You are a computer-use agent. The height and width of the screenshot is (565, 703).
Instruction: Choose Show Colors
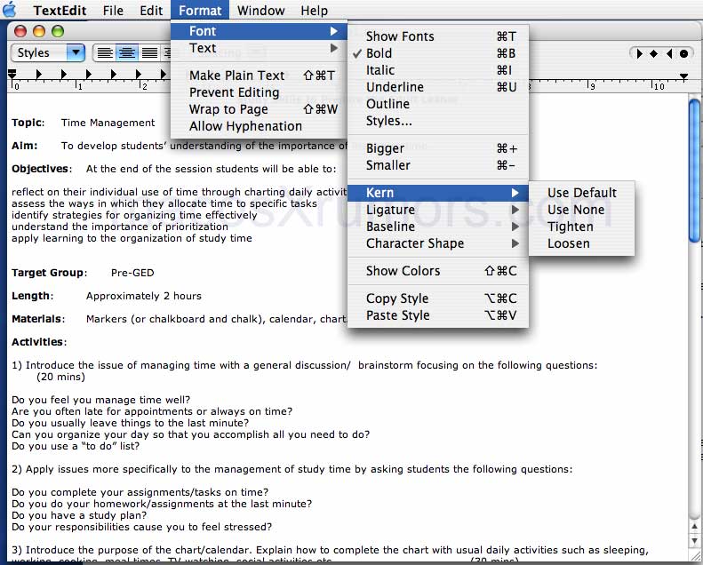pyautogui.click(x=438, y=271)
